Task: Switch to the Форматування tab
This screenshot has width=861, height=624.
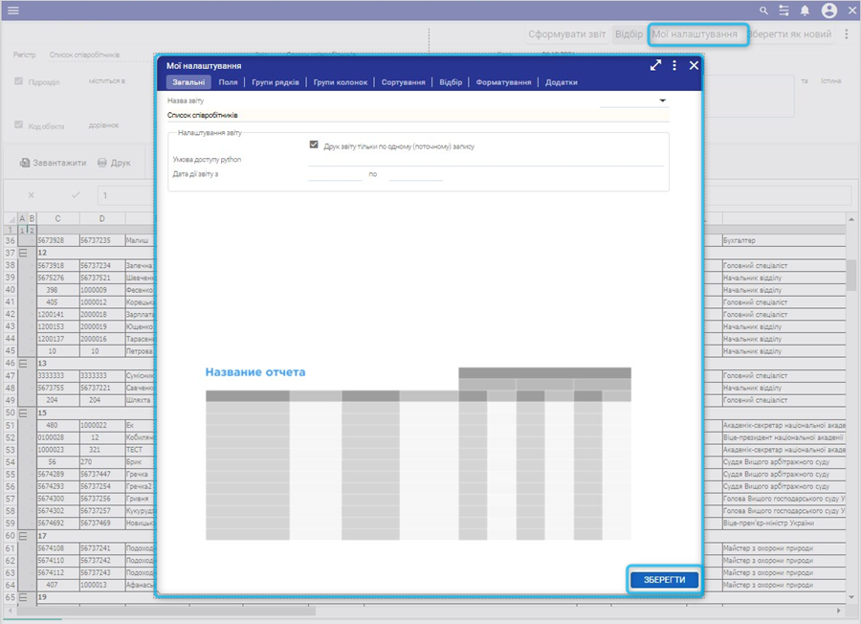Action: point(503,82)
